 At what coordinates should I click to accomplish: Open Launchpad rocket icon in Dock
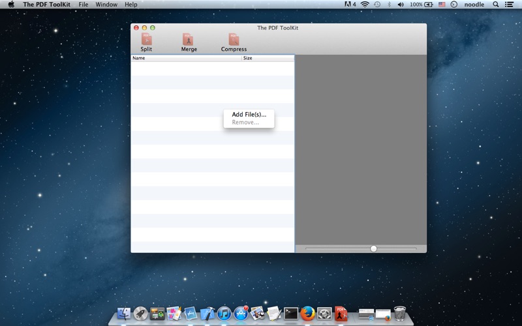coord(140,314)
